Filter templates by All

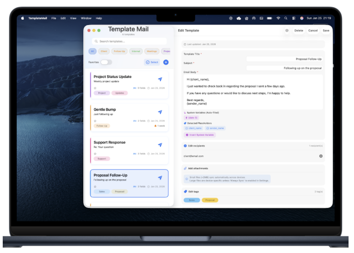point(92,51)
